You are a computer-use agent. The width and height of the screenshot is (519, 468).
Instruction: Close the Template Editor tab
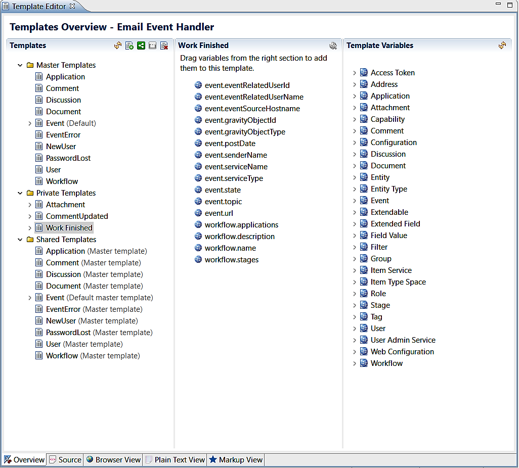pyautogui.click(x=72, y=6)
